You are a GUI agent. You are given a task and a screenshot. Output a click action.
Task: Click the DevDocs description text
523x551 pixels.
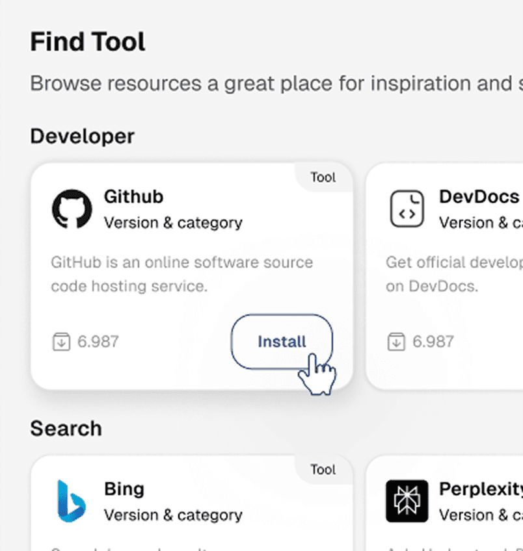tap(455, 274)
